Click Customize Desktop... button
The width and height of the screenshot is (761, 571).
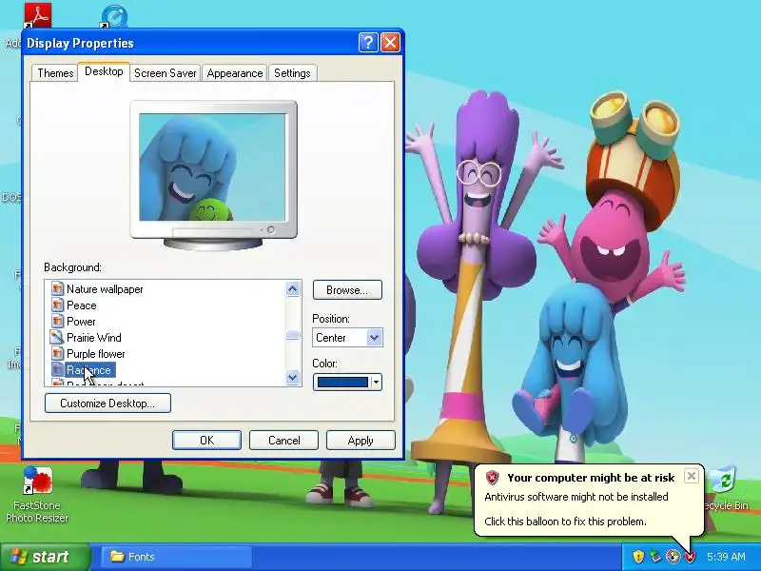point(107,403)
